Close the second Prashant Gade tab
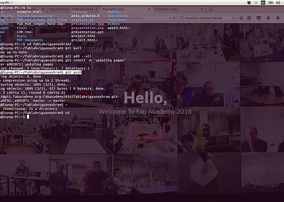The image size is (284, 202). [x=202, y=9]
